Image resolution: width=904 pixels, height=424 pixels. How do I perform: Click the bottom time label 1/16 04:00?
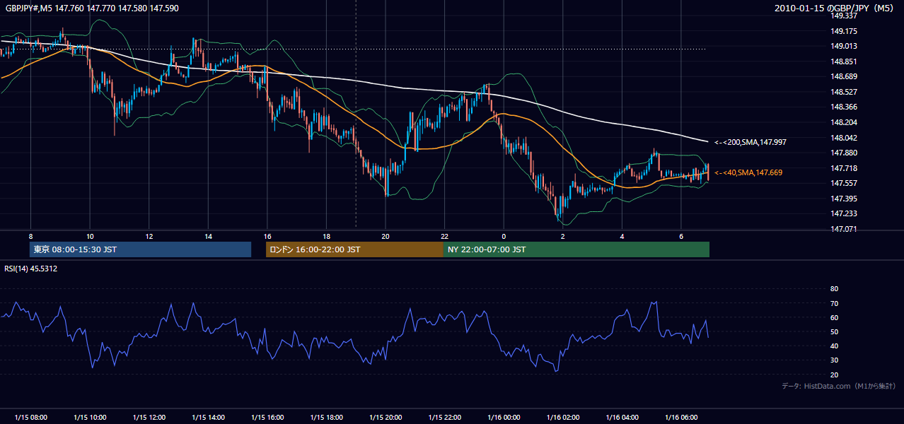click(x=622, y=418)
